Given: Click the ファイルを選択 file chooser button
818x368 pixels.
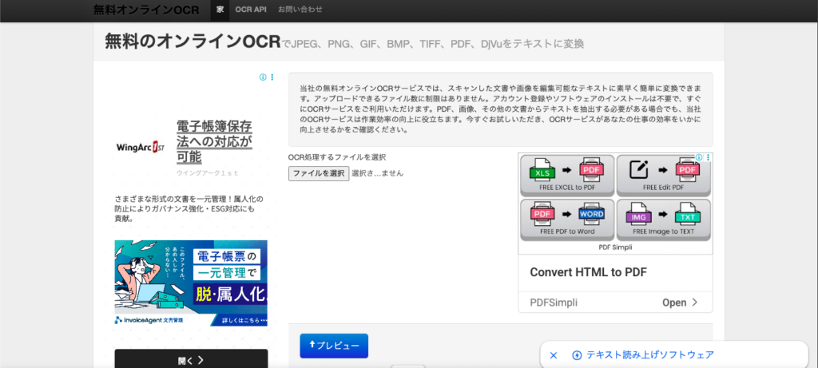Looking at the screenshot, I should click(319, 173).
